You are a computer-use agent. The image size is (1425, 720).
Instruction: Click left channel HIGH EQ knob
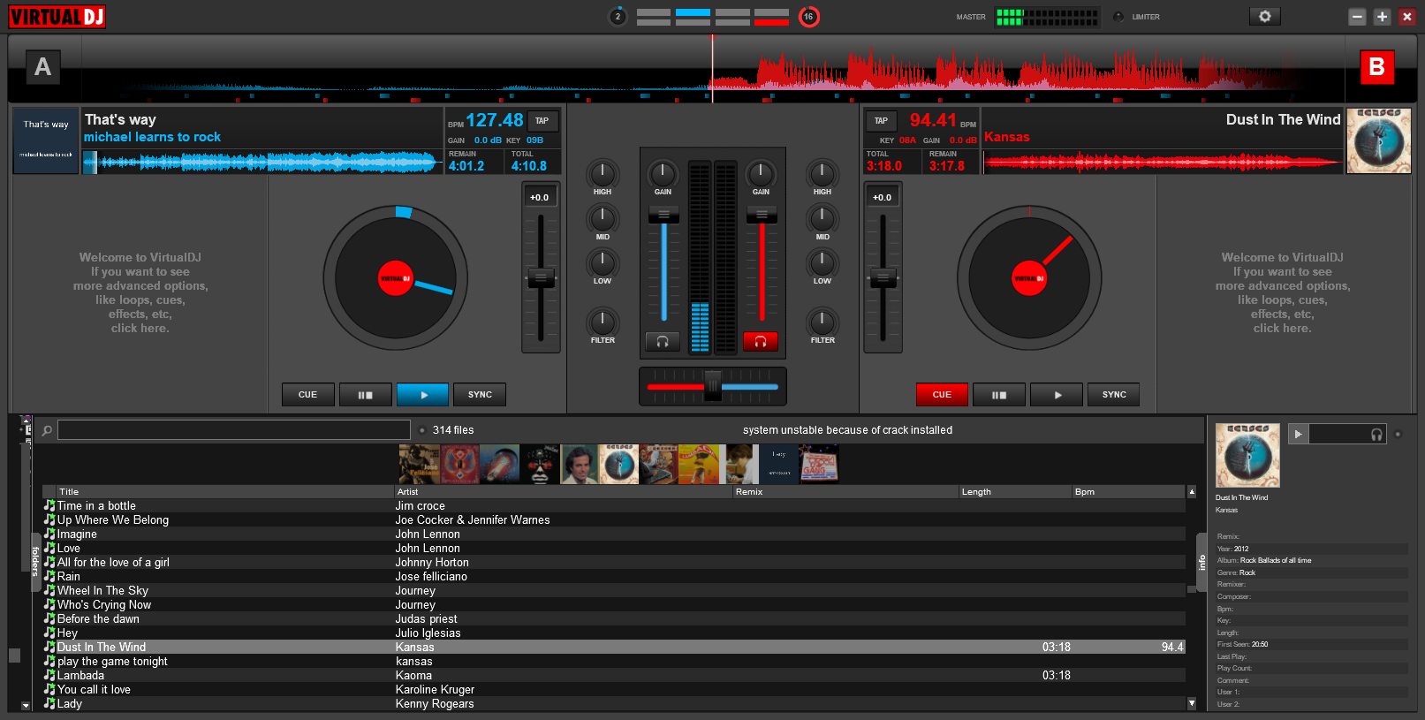click(x=603, y=173)
